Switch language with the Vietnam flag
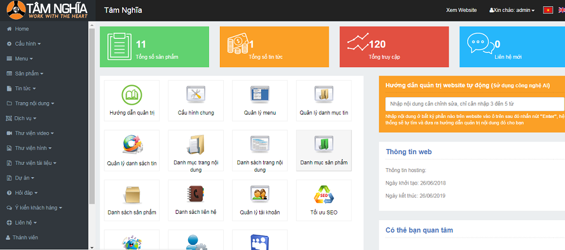565x250 pixels. point(548,10)
